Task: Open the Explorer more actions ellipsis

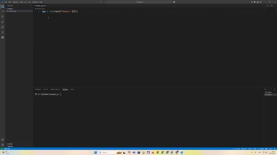Action: [x=31, y=6]
